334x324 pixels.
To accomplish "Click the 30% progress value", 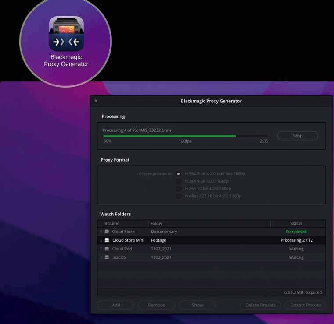I will tap(108, 141).
